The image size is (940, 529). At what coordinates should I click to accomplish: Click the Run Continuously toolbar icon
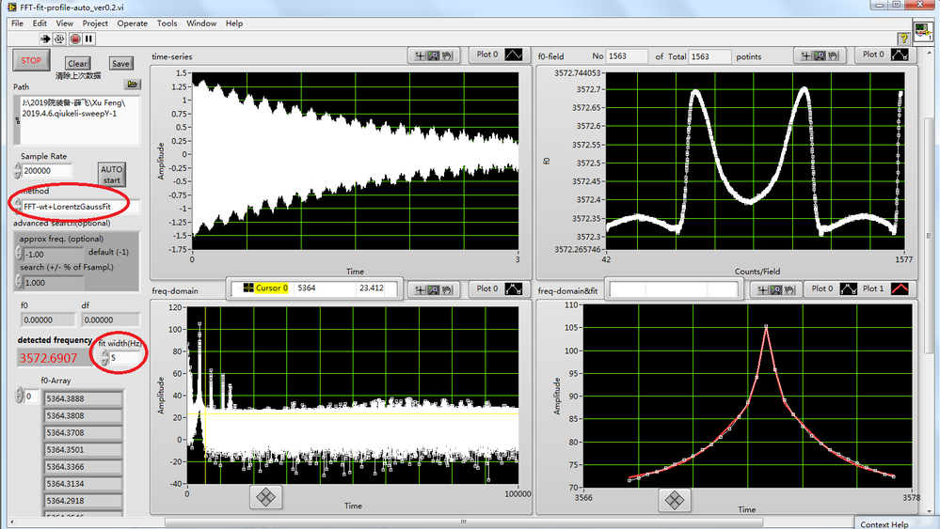59,39
